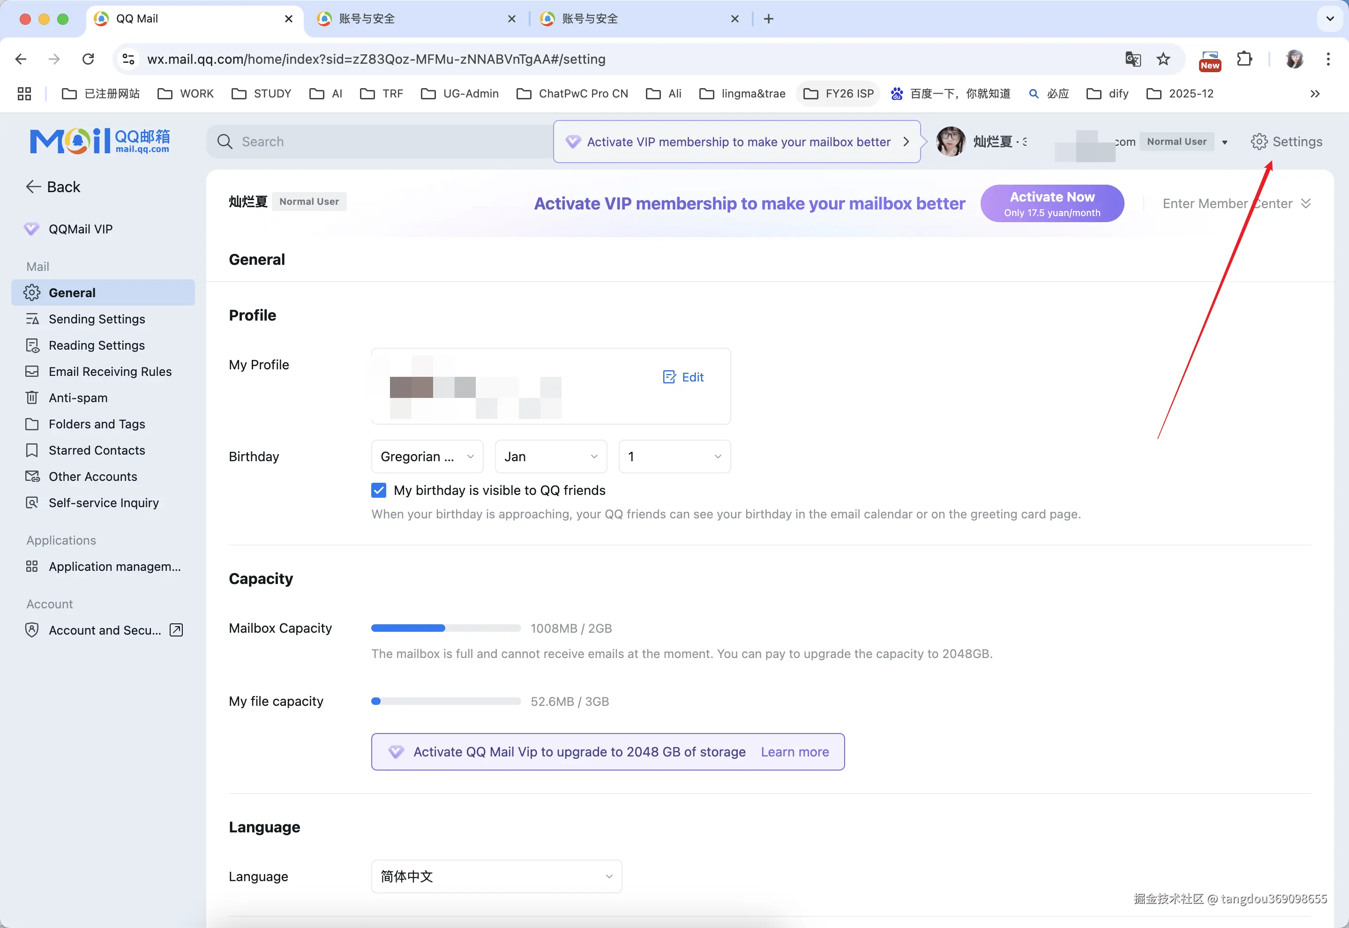Open the Gregorian calendar type dropdown

coord(427,457)
